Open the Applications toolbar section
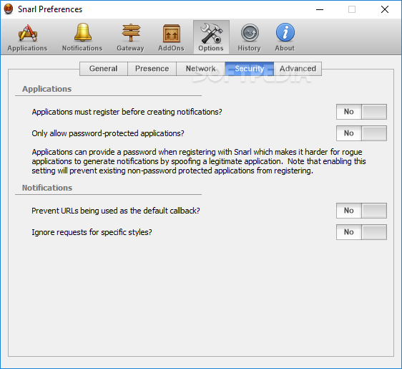This screenshot has height=369, width=402. 27,37
